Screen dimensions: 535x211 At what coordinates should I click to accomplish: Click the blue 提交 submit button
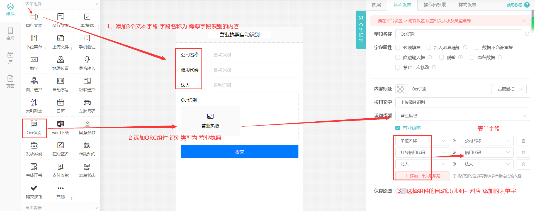point(240,152)
